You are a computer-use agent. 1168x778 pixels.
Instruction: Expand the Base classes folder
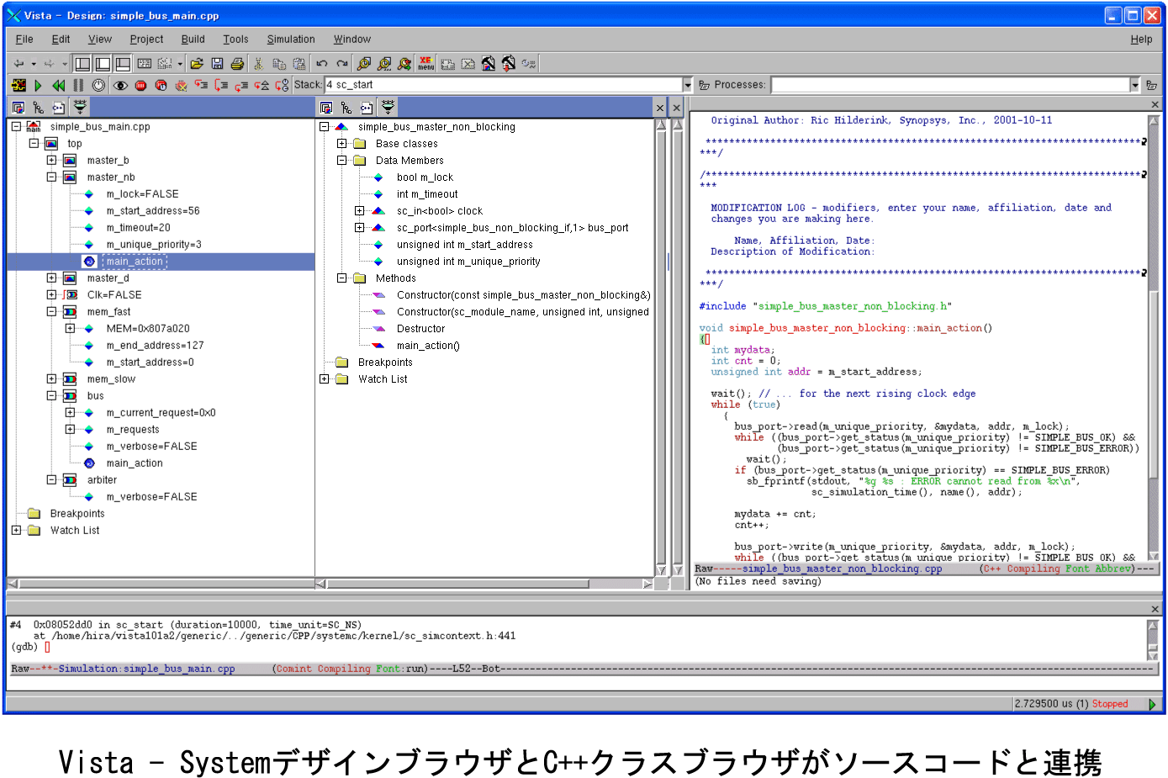click(x=342, y=143)
